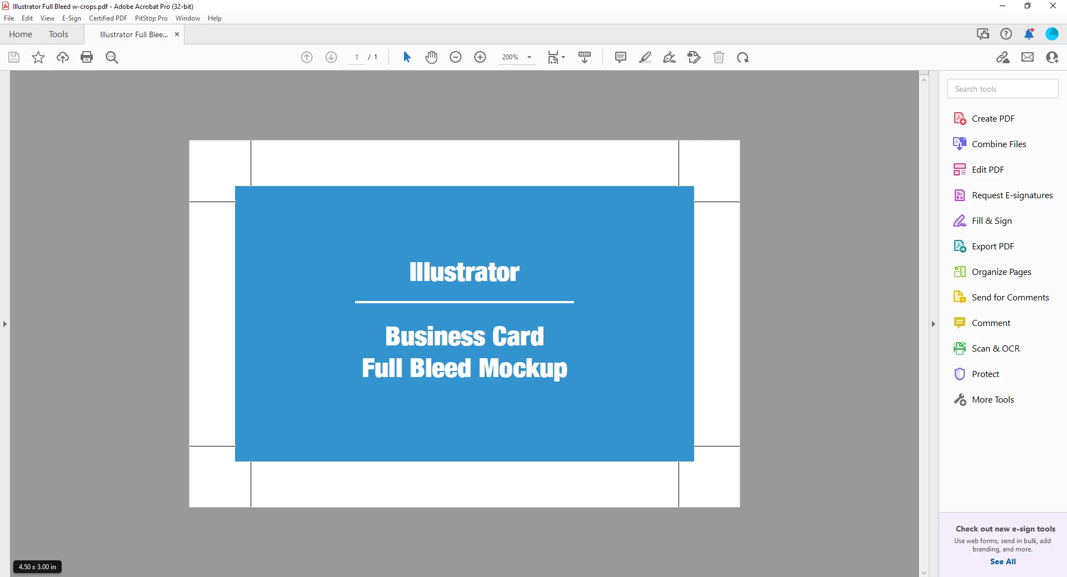This screenshot has height=577, width=1067.
Task: Open the Edit menu
Action: (x=27, y=18)
